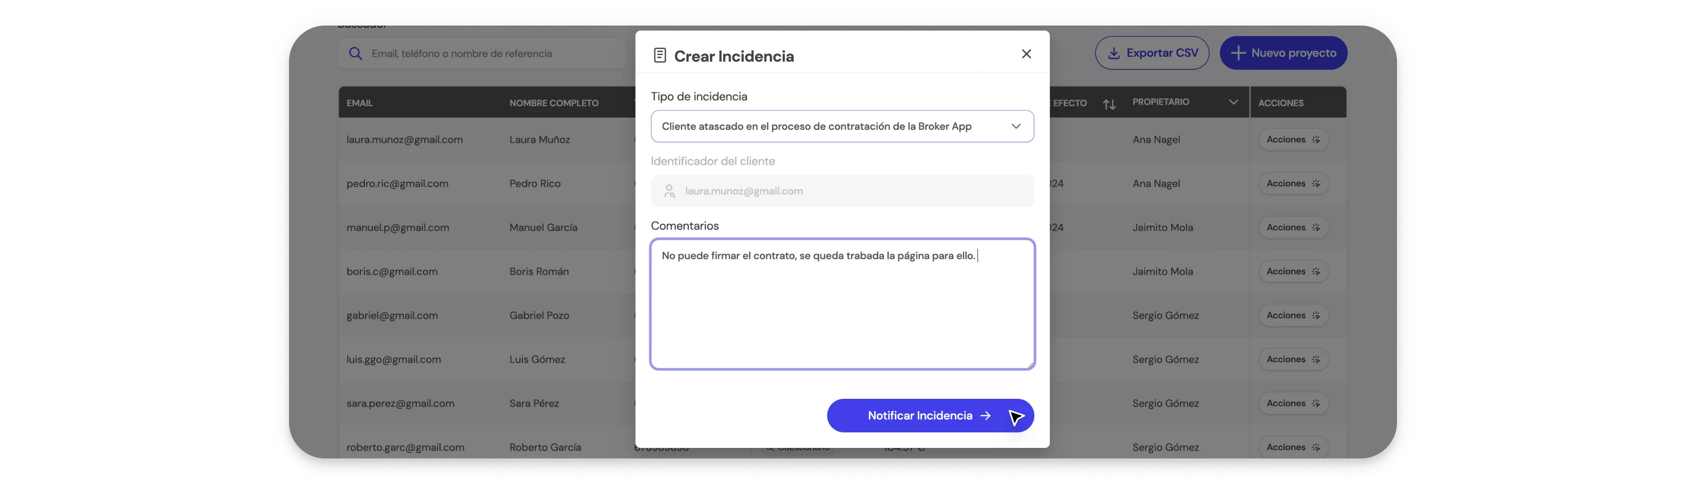
Task: Open Acciones for manuel.p@gmail.com
Action: [1293, 227]
